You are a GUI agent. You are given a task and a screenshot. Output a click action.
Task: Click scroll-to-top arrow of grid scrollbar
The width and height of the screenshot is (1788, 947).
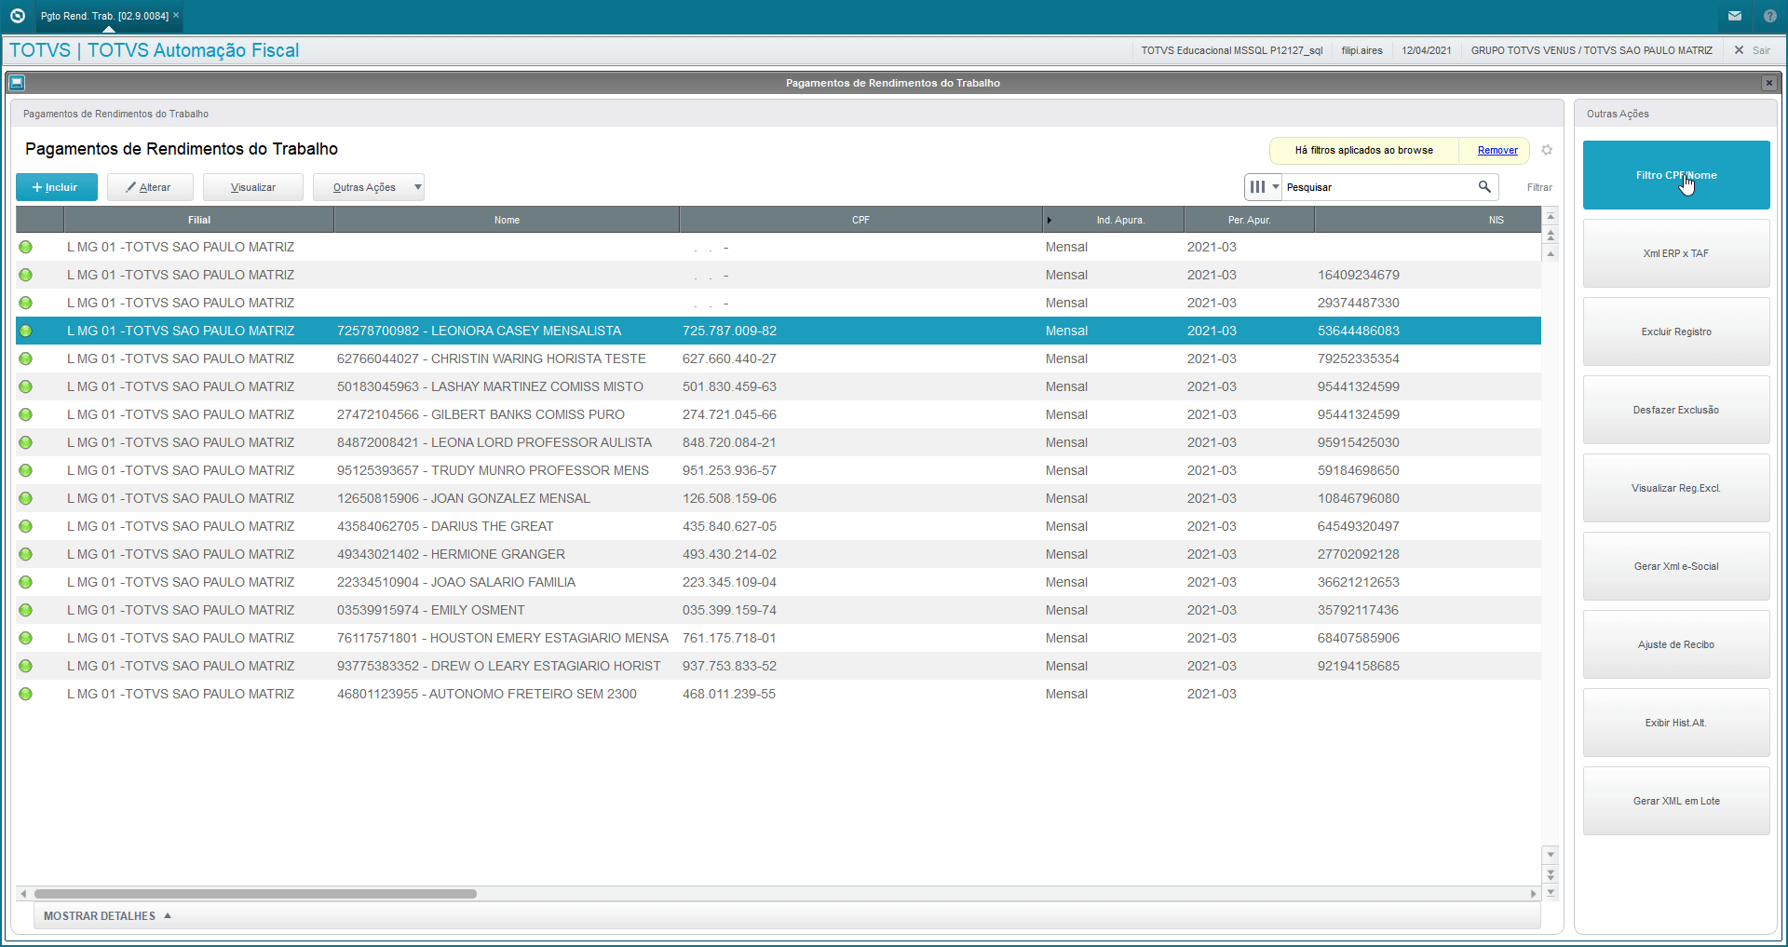(1551, 216)
